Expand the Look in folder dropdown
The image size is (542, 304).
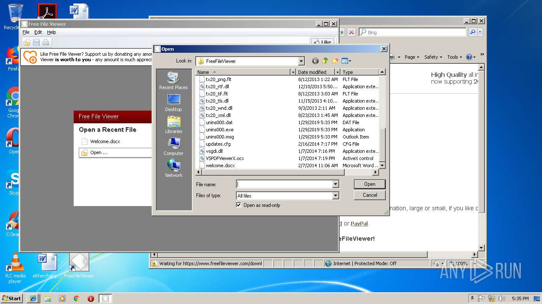(x=301, y=61)
